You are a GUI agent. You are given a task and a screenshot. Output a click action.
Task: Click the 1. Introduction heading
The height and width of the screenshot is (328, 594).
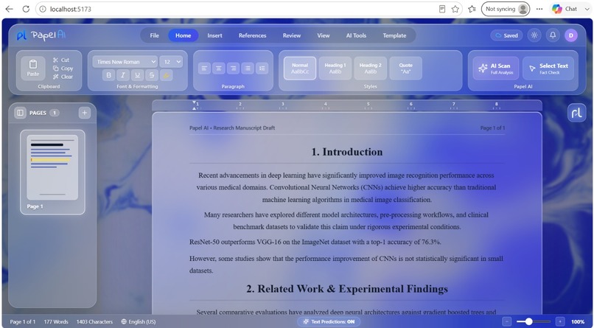[346, 152]
